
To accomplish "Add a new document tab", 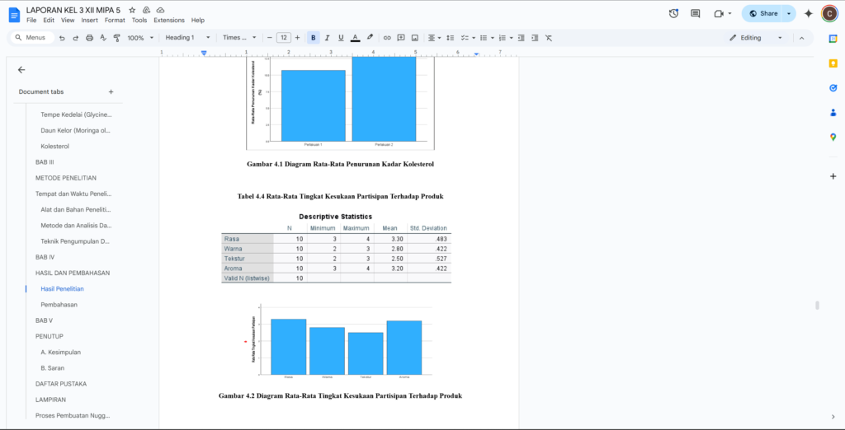I will pos(111,92).
